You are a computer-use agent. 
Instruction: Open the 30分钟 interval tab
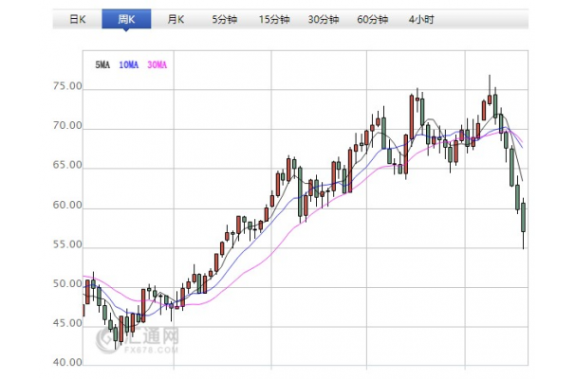tap(324, 19)
